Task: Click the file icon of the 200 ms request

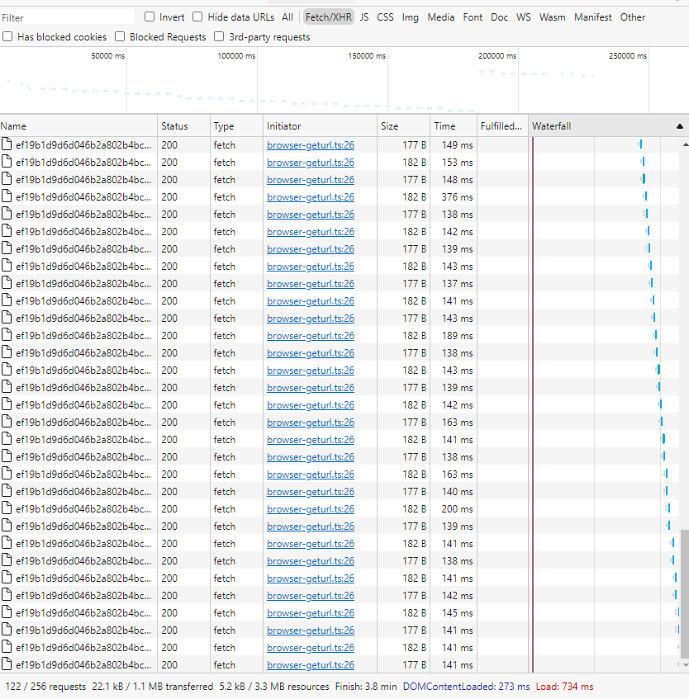Action: click(7, 508)
